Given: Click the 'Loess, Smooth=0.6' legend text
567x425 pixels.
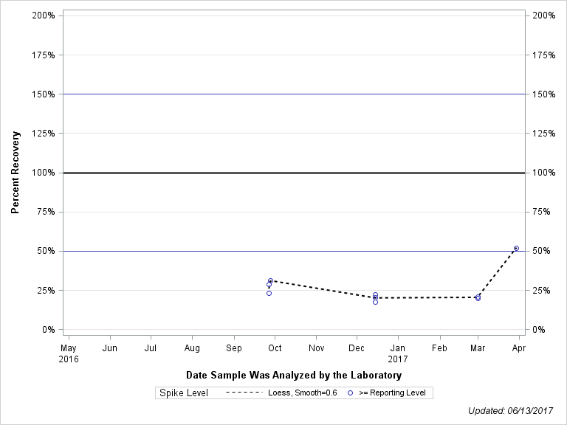Looking at the screenshot, I should (302, 393).
